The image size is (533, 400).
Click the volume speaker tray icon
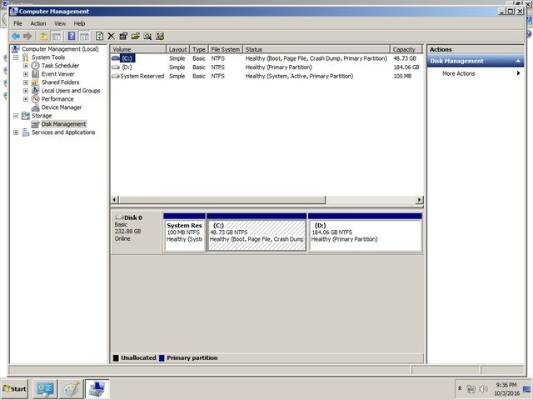[483, 389]
